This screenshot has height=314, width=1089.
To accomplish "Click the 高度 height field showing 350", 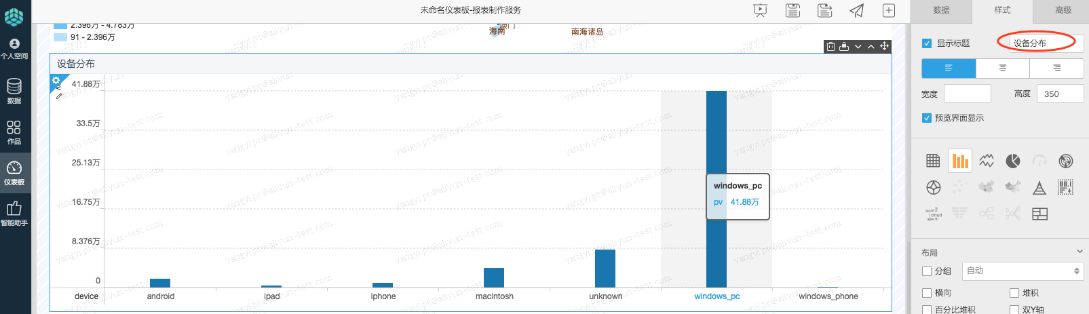I will pyautogui.click(x=1060, y=94).
